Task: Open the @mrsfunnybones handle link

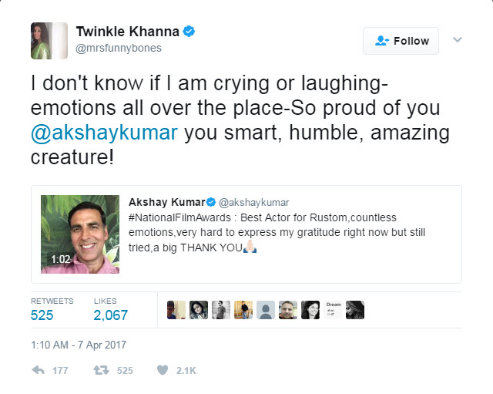Action: 118,48
